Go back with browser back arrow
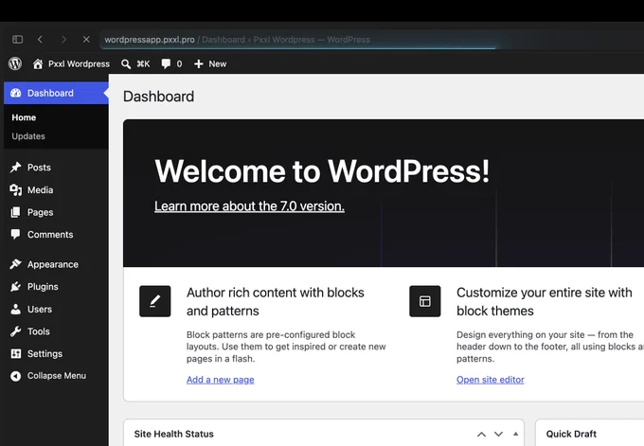The width and height of the screenshot is (644, 446). click(x=40, y=40)
